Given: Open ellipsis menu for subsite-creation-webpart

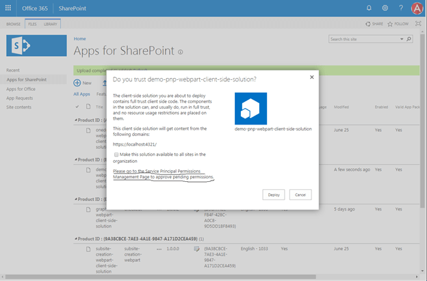Looking at the screenshot, I should pyautogui.click(x=159, y=249).
